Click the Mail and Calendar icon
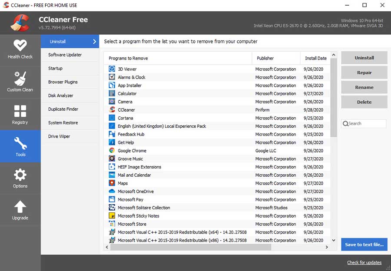This screenshot has width=391, height=271. (112, 175)
